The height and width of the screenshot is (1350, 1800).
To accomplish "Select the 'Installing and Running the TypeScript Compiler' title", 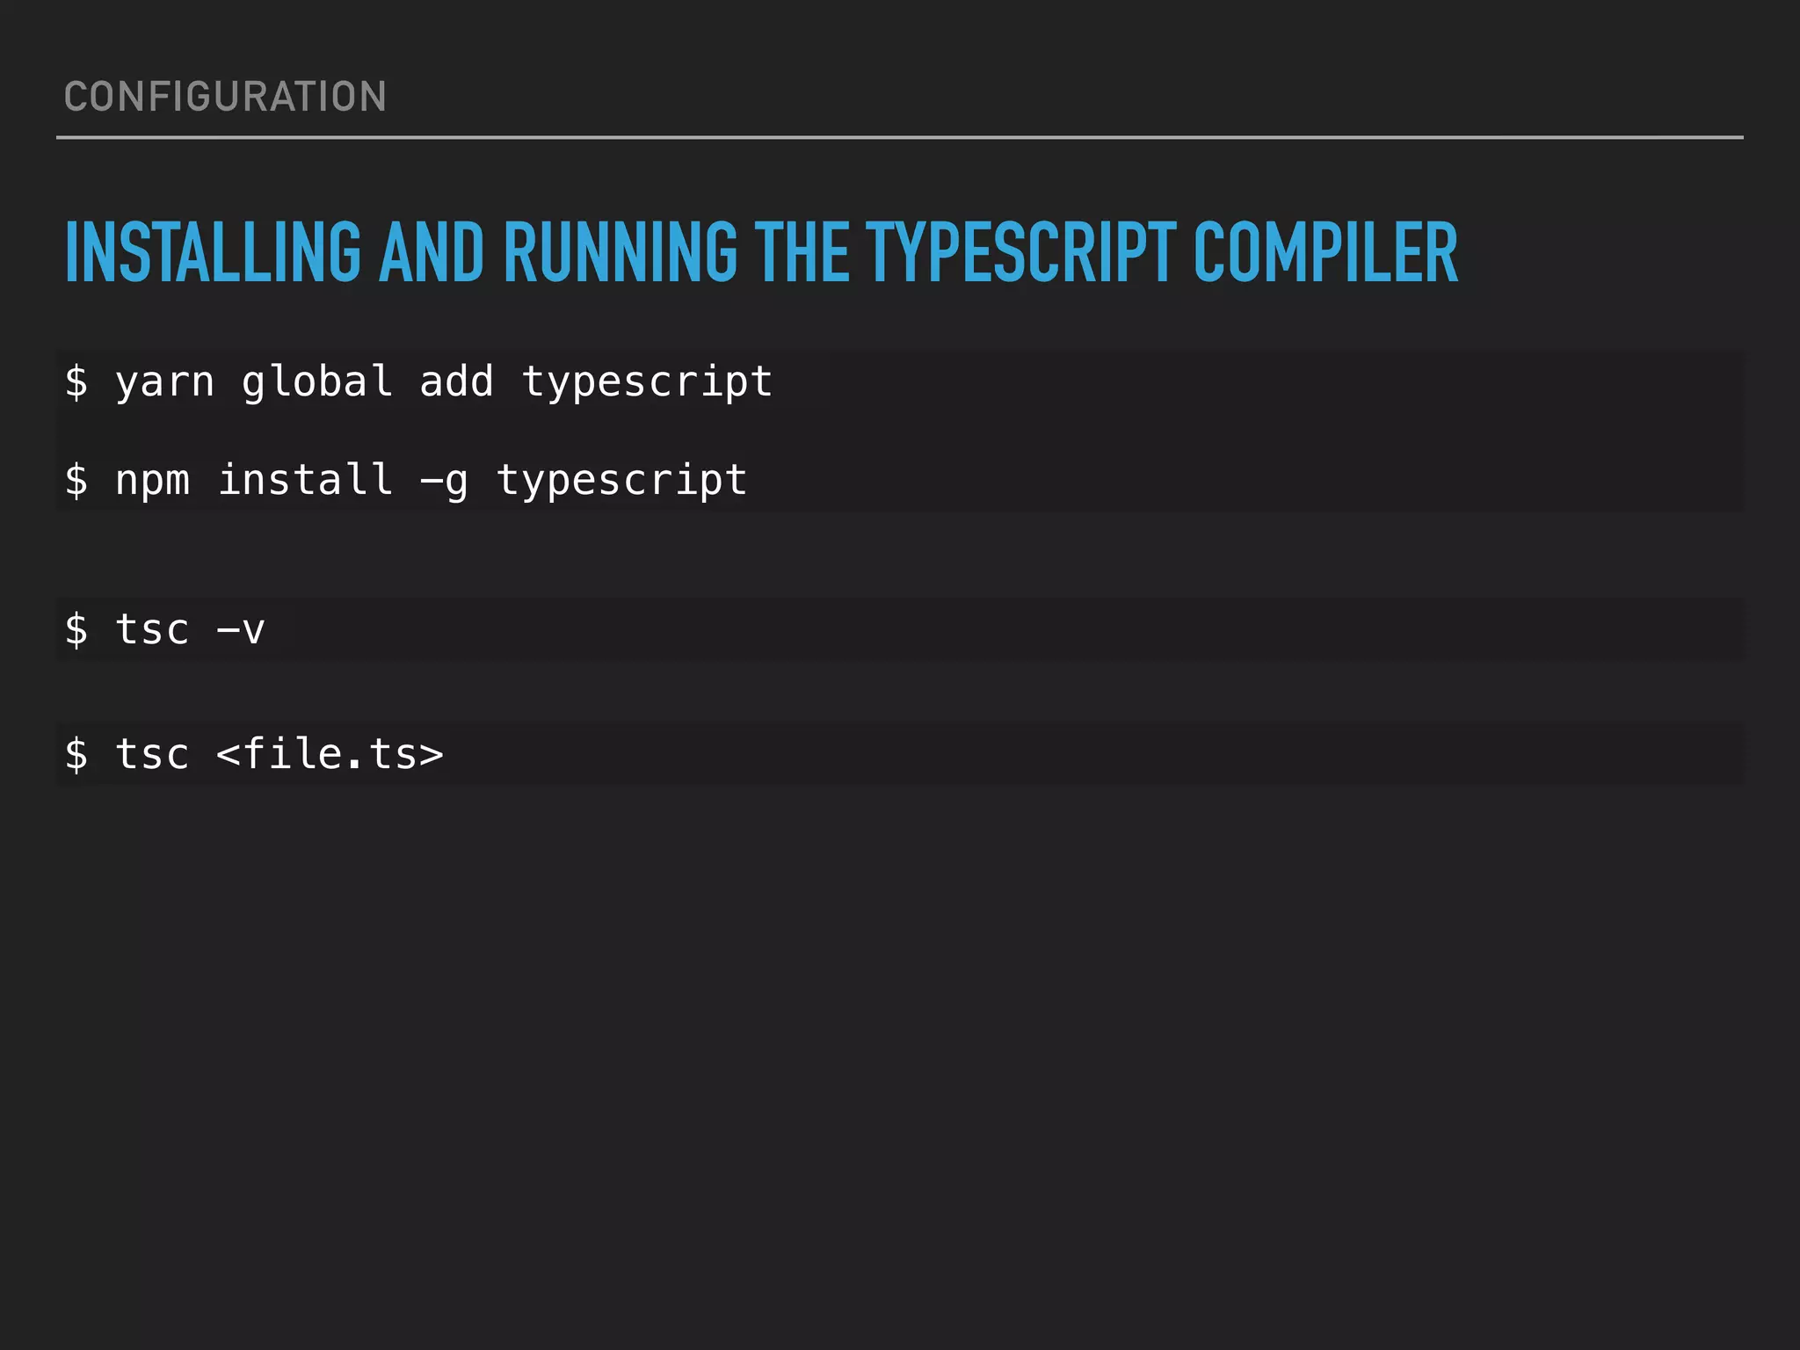I will (x=761, y=252).
